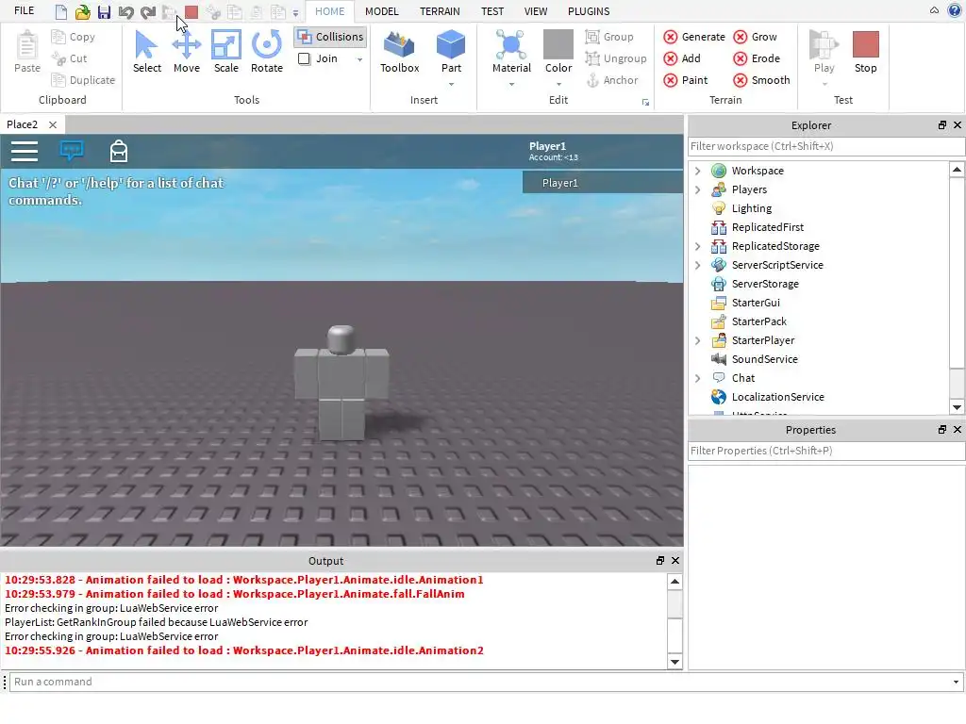Expand the StarterPlayer node
966x724 pixels.
pyautogui.click(x=697, y=340)
